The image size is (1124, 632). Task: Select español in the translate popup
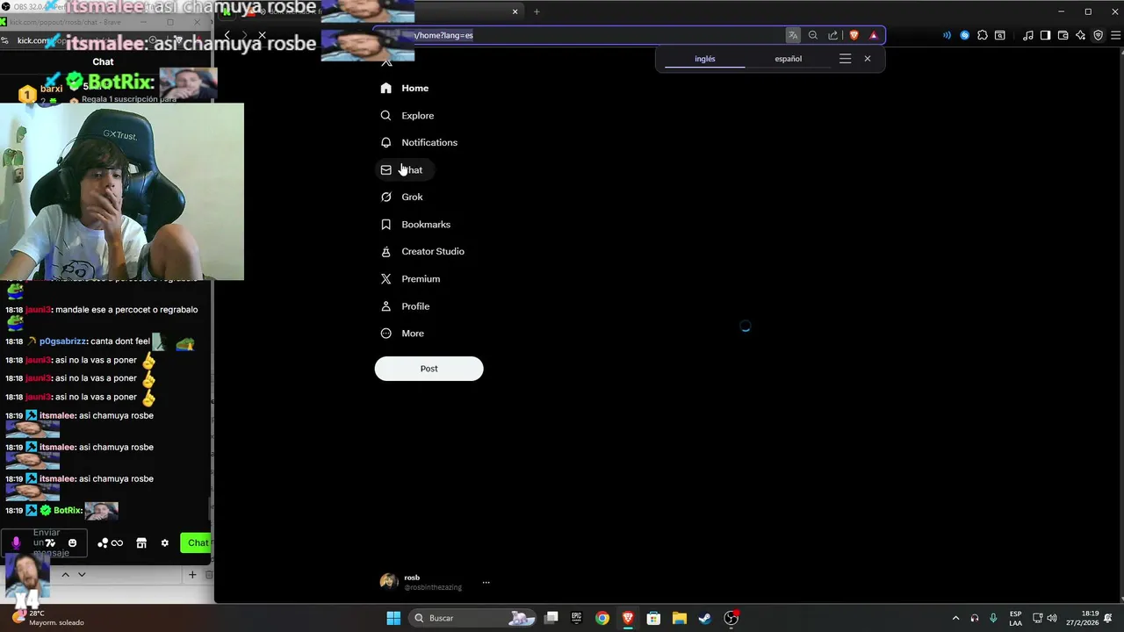[x=788, y=59]
